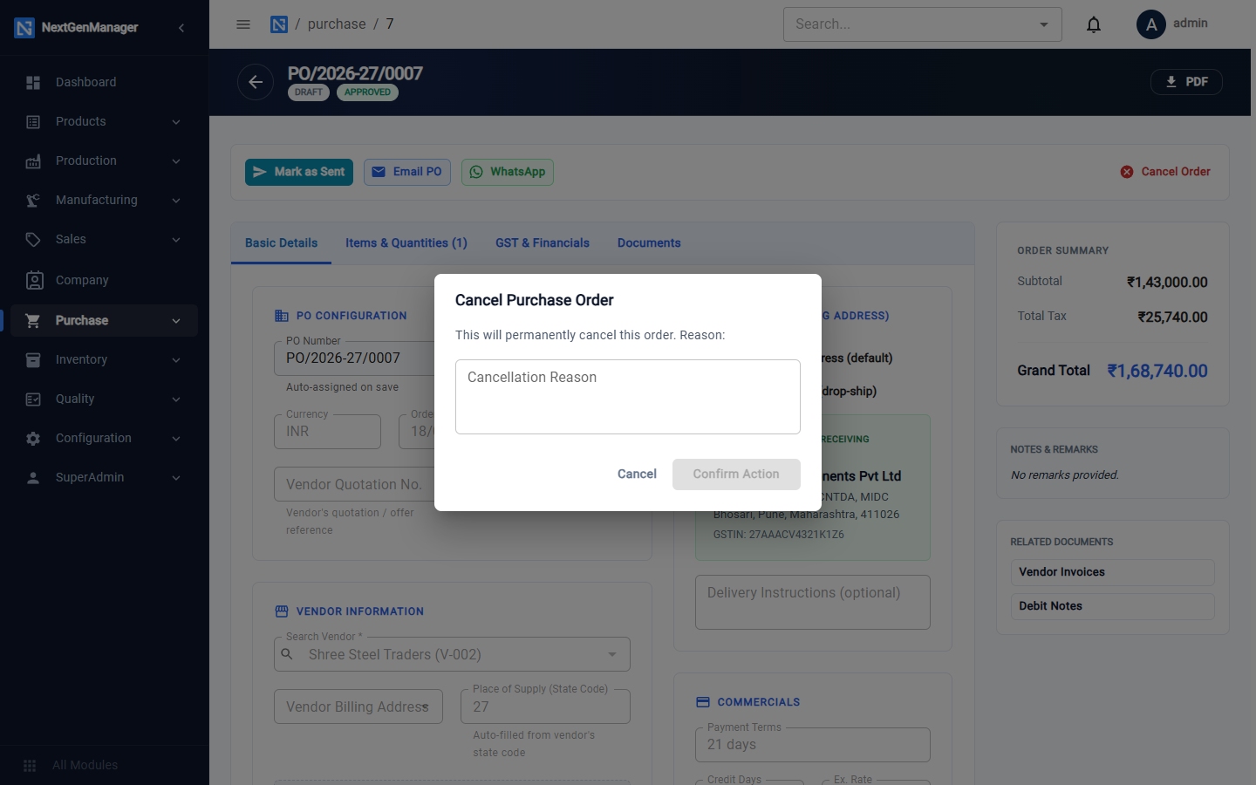This screenshot has width=1256, height=785.
Task: Open Vendor Invoices related document
Action: click(x=1112, y=572)
